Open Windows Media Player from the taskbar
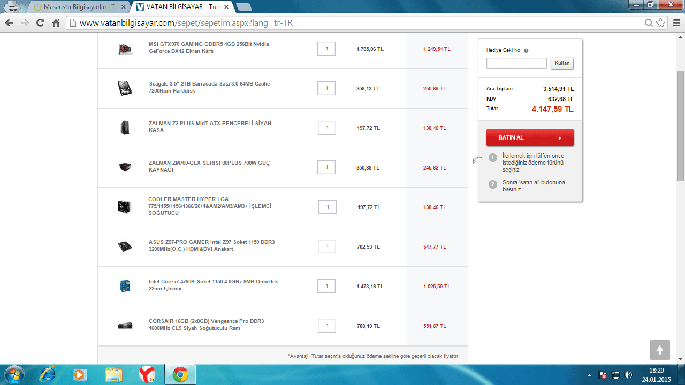 coord(80,374)
